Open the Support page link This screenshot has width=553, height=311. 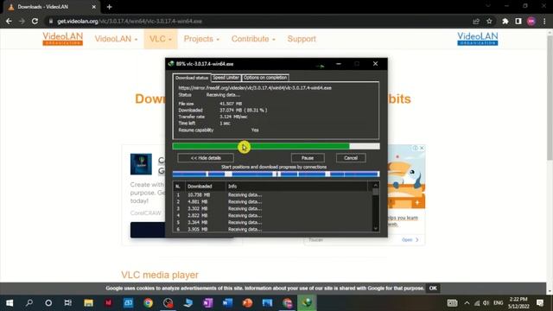tap(302, 39)
